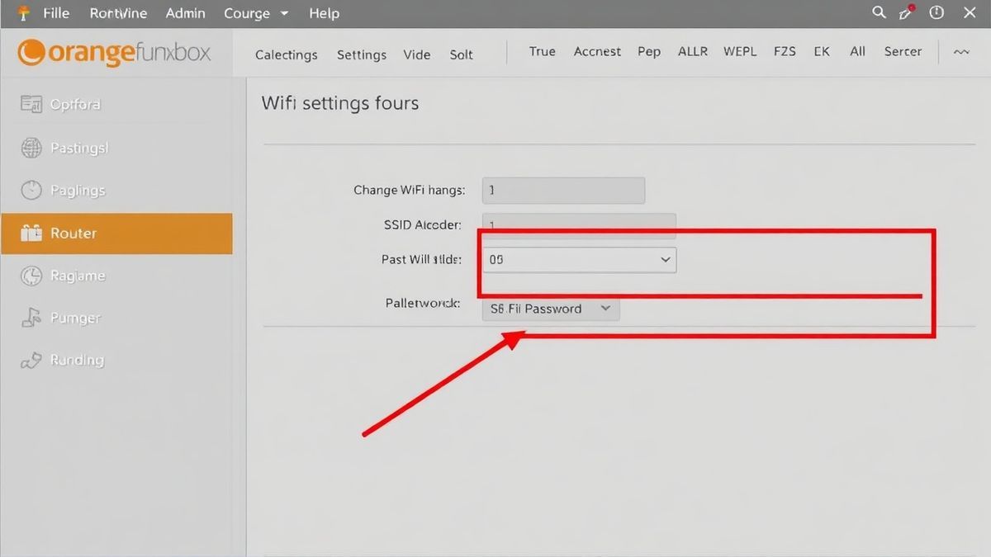Click the icon beside Ragiame

click(x=31, y=276)
